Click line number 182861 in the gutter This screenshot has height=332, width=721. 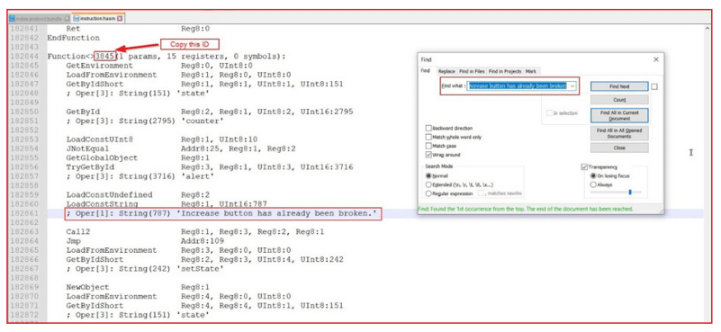pos(25,213)
